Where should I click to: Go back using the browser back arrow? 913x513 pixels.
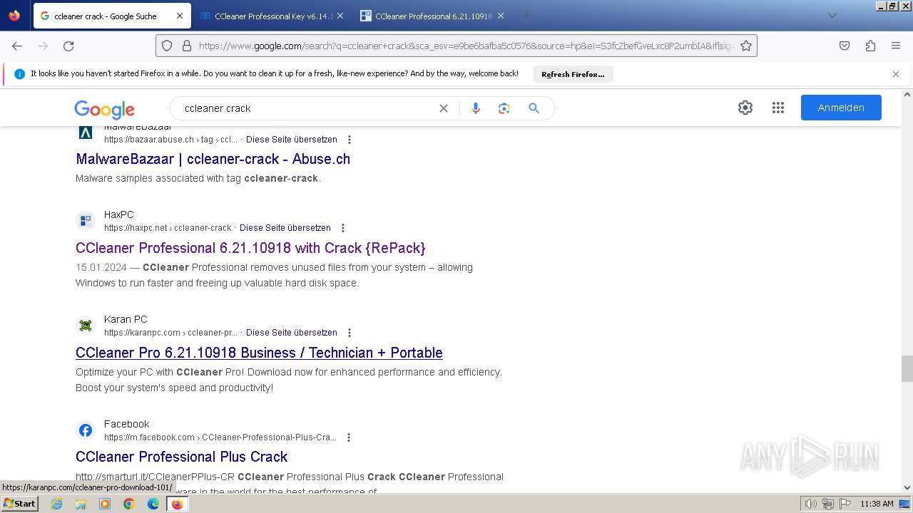[x=17, y=46]
